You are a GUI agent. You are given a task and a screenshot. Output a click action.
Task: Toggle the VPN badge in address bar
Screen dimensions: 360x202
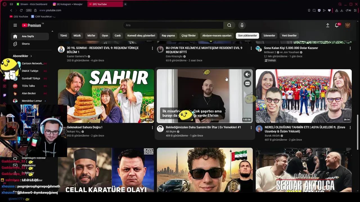click(29, 10)
